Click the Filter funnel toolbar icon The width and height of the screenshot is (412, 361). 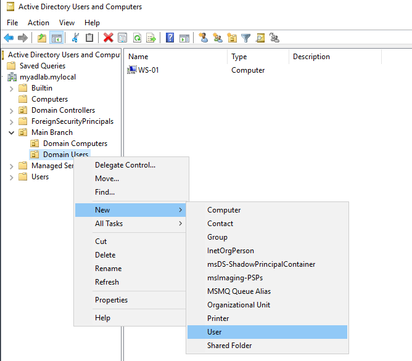(x=246, y=38)
